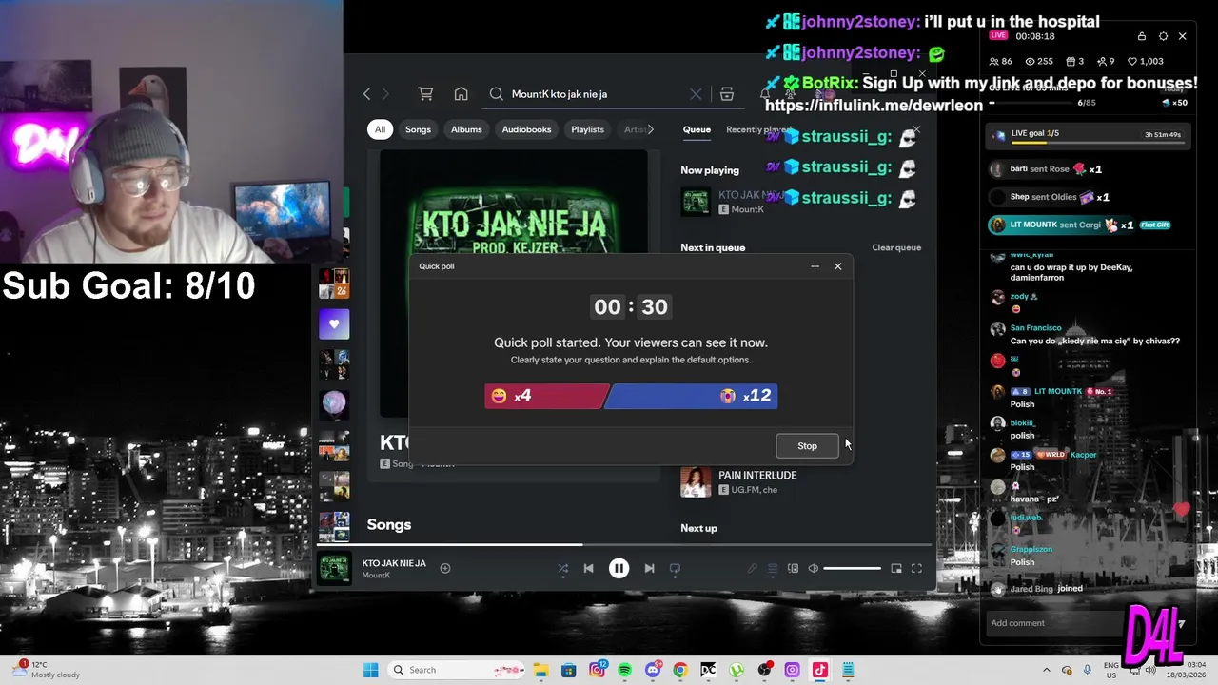The height and width of the screenshot is (685, 1218).
Task: Mute Spotify with the speaker icon
Action: click(814, 568)
